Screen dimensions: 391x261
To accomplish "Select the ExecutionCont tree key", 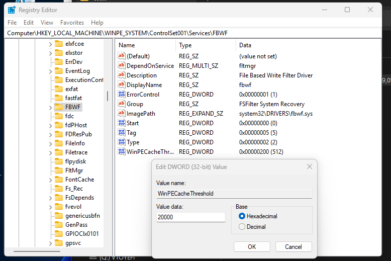I will [84, 80].
